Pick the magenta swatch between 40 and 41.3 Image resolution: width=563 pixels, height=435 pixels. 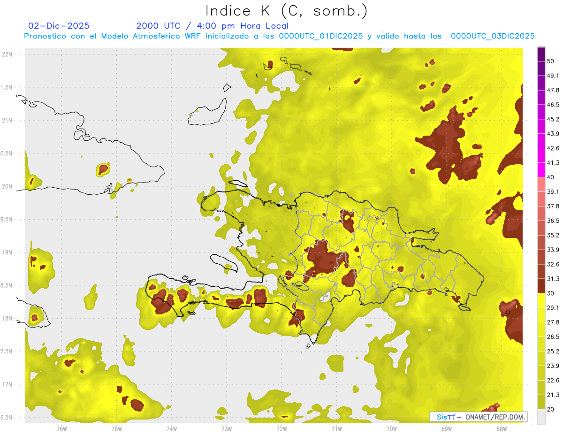[x=541, y=170]
